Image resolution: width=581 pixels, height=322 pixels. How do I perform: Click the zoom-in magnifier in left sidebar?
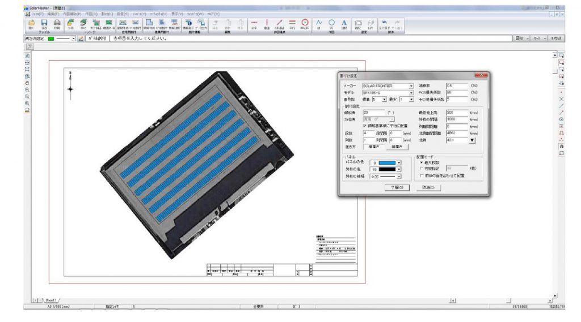(x=27, y=89)
